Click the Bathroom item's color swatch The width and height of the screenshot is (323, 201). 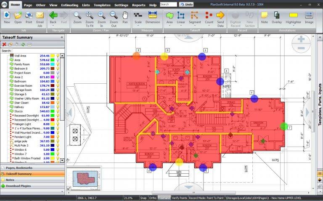click(x=53, y=82)
